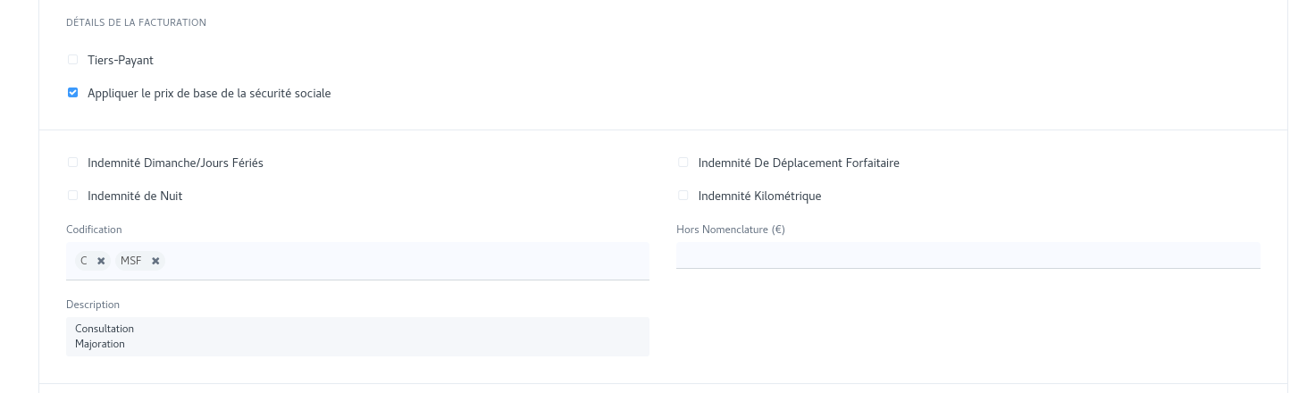Click the Tiers-Payant label text
The height and width of the screenshot is (393, 1307).
pos(121,60)
